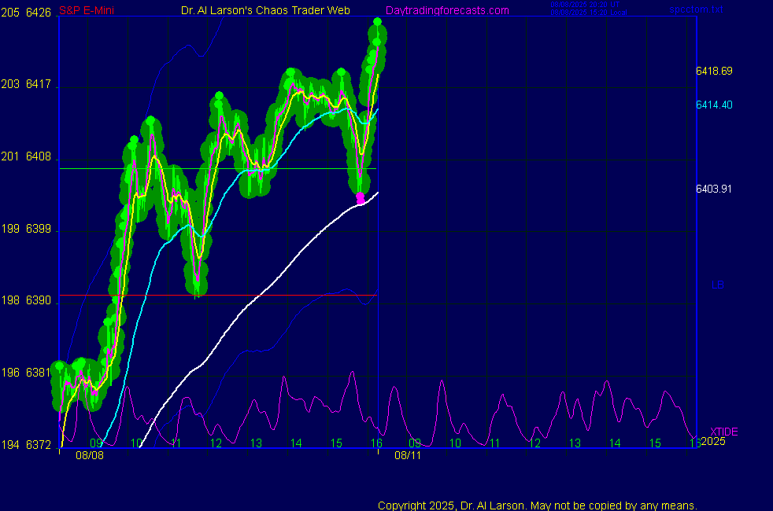Click the 6399 price axis label
Image resolution: width=773 pixels, height=511 pixels.
pyautogui.click(x=39, y=230)
